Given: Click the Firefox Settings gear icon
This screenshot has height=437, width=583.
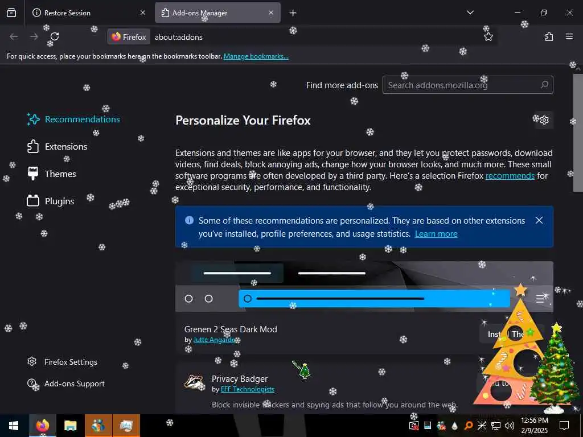Looking at the screenshot, I should coord(32,361).
